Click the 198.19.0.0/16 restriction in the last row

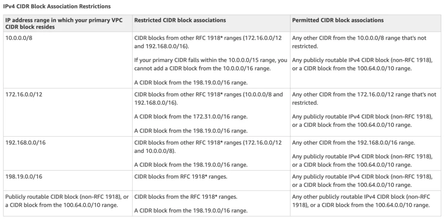click(x=191, y=210)
